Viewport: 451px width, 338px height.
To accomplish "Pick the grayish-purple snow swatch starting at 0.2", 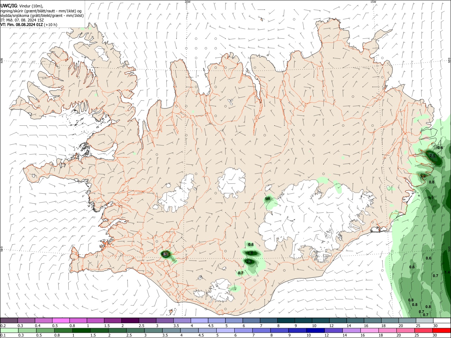I will pyautogui.click(x=9, y=320).
